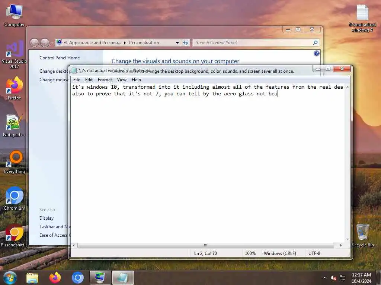Image resolution: width=381 pixels, height=285 pixels.
Task: Click Notepad horizontal scrollbar thumb
Action: [205, 245]
